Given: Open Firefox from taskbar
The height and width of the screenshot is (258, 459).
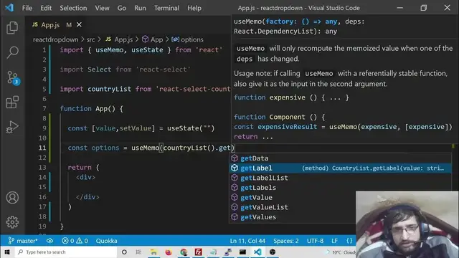Looking at the screenshot, I should 169,252.
